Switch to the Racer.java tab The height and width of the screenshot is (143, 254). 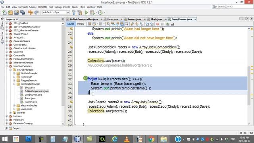pos(112,19)
